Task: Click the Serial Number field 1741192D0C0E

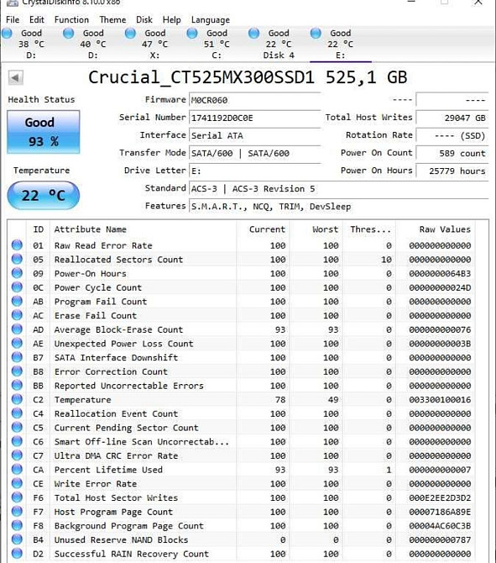Action: 254,118
